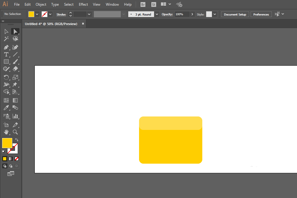Click the yellow Fill swatch in the toolbar

pyautogui.click(x=7, y=143)
